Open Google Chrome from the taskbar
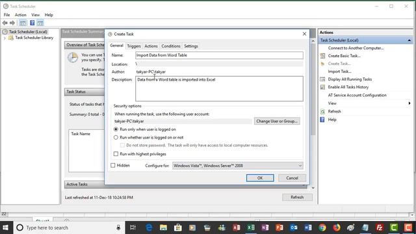 coord(322,227)
